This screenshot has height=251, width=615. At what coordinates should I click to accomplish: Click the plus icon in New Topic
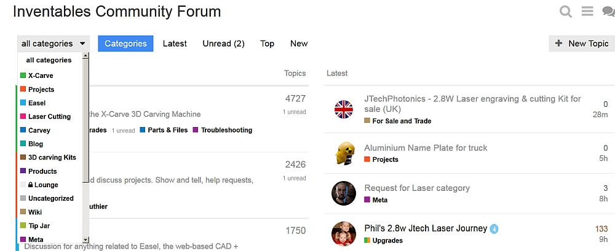point(559,44)
